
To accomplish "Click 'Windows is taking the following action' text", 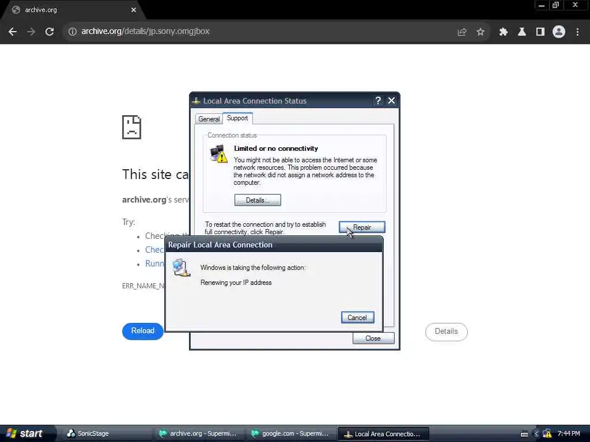I will (x=253, y=268).
